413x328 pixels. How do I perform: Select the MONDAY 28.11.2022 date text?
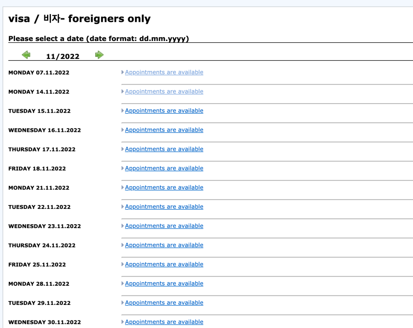coord(39,284)
